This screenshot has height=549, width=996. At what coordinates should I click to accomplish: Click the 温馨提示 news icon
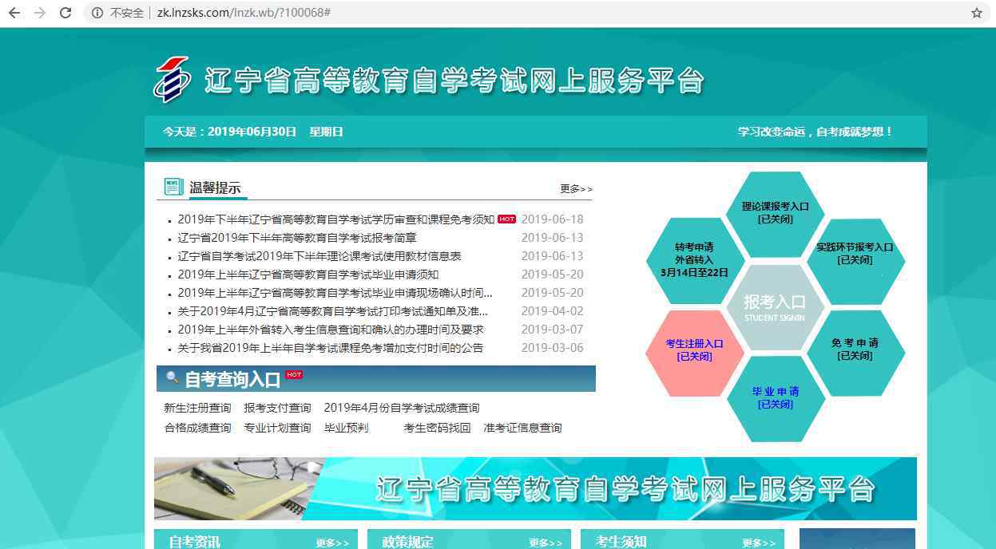coord(173,187)
